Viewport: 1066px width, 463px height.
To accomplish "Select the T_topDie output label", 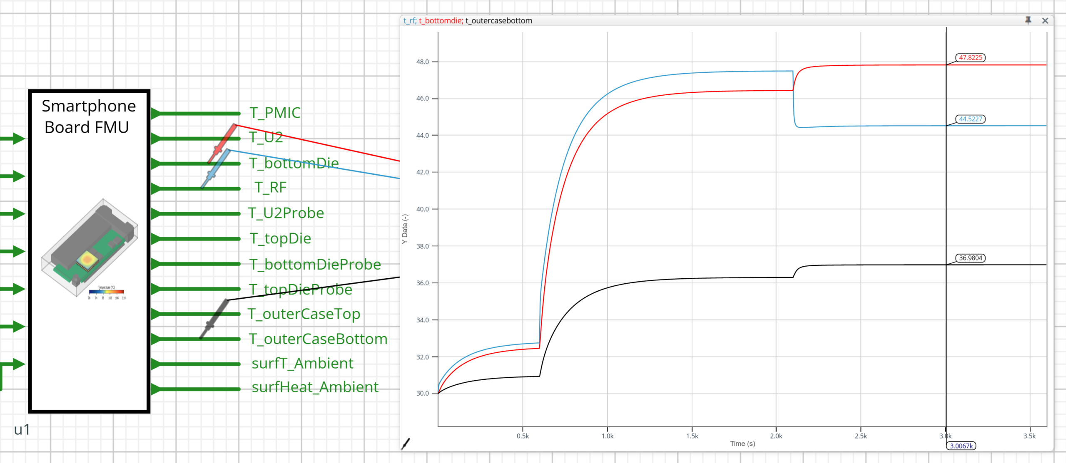I will pos(280,238).
